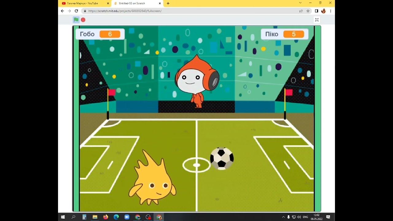393x221 pixels.
Task: Open the Windows Start menu
Action: (63, 217)
